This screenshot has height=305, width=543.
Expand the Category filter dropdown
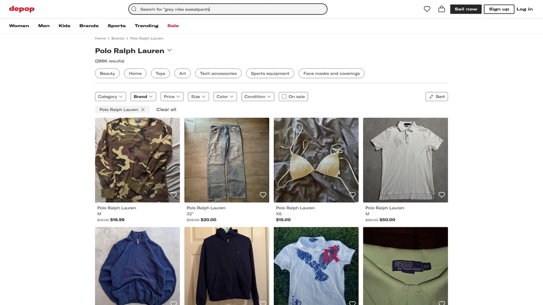click(x=110, y=97)
